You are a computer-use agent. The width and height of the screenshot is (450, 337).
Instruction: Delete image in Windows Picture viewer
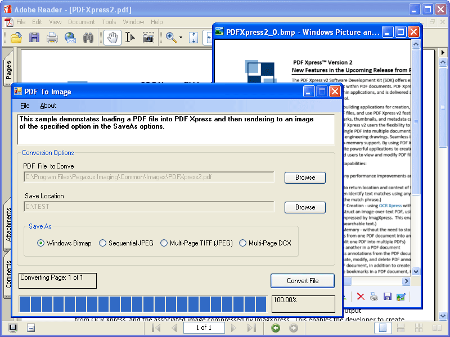[360, 296]
